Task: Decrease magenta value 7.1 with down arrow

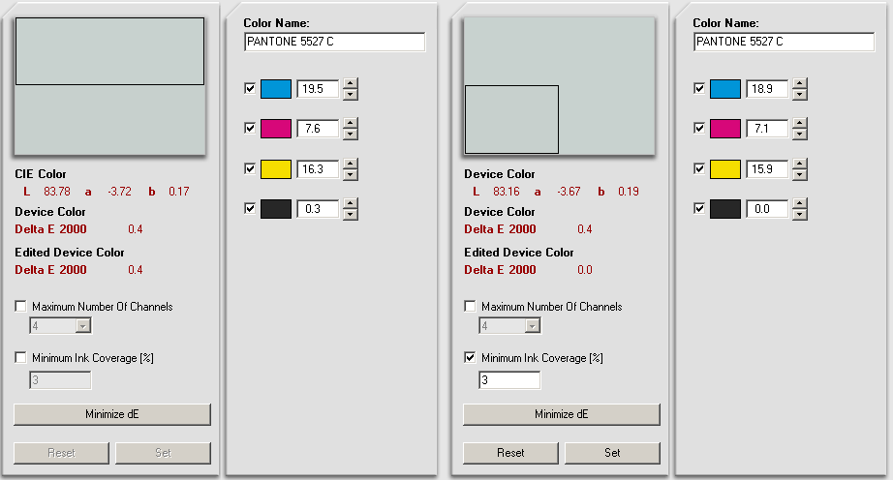Action: point(800,135)
